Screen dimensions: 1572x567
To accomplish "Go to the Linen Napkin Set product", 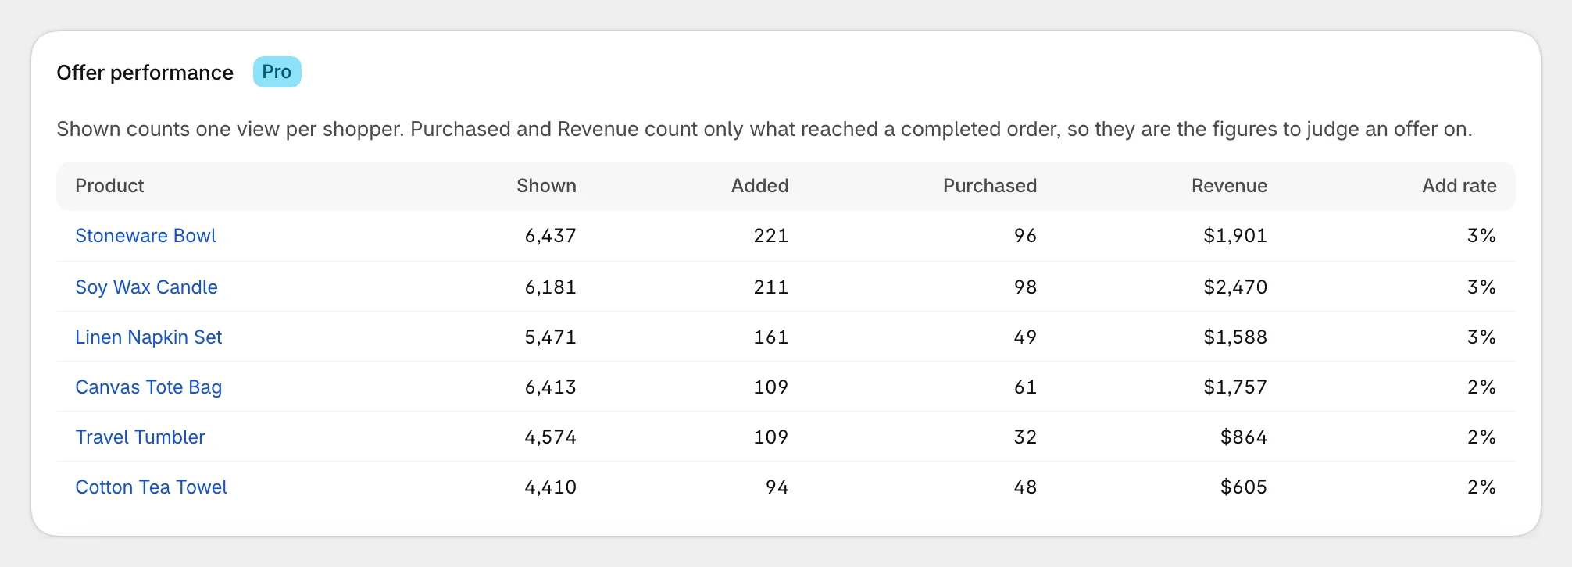I will click(x=148, y=337).
